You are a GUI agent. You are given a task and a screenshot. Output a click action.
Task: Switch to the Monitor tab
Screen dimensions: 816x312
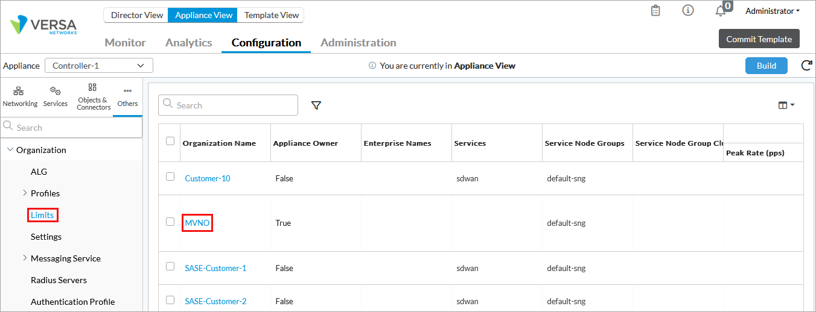point(125,43)
